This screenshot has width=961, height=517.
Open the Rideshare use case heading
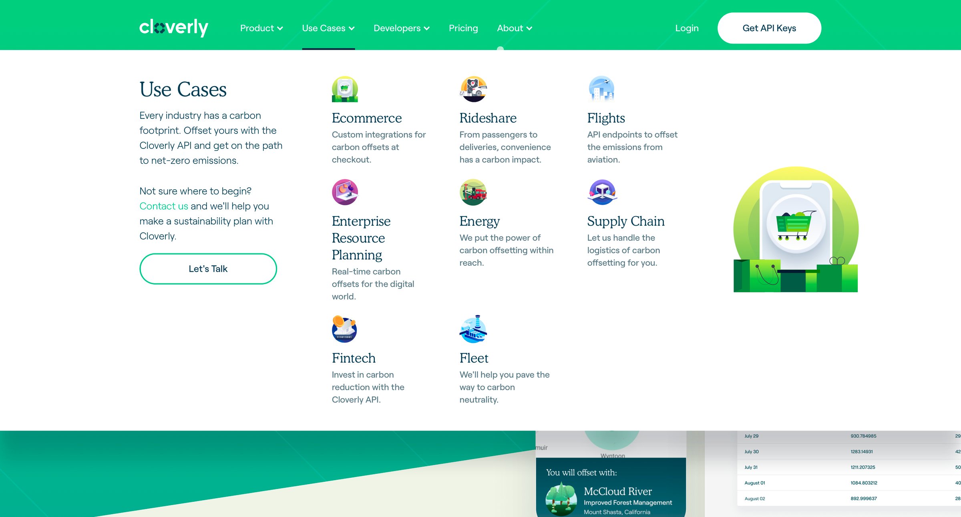488,118
